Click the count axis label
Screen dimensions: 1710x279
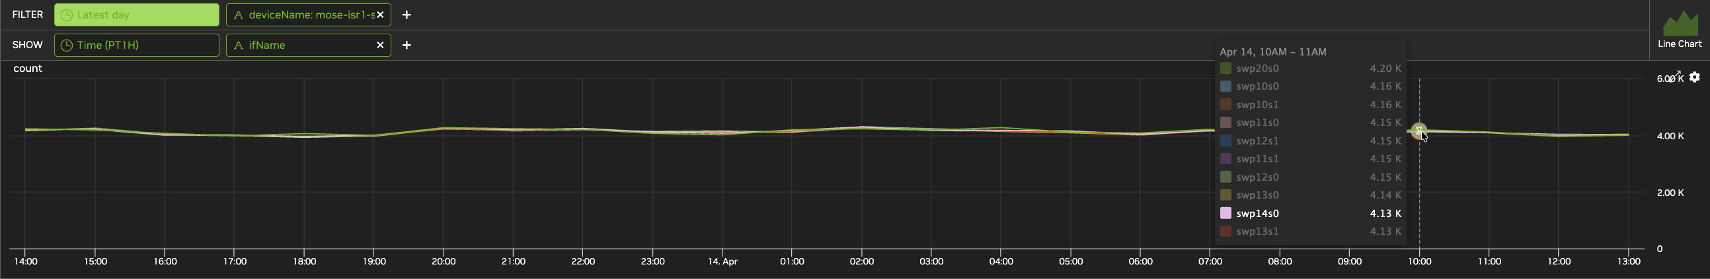[x=28, y=68]
